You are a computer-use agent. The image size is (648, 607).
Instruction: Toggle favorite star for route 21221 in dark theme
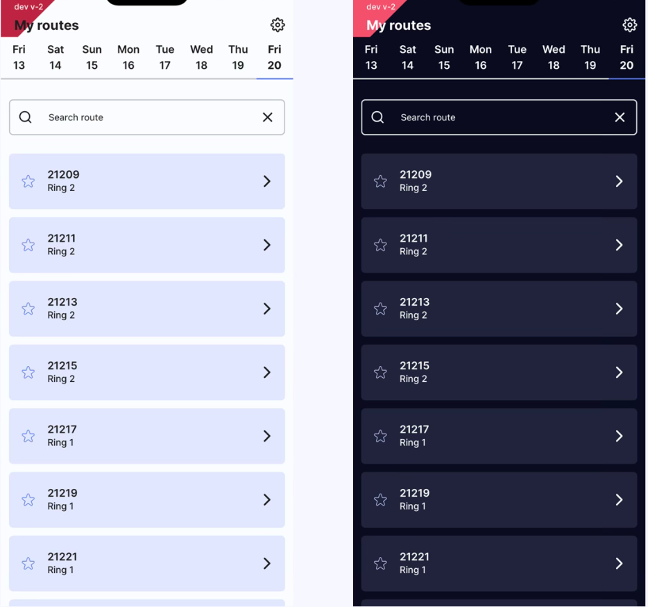tap(380, 563)
